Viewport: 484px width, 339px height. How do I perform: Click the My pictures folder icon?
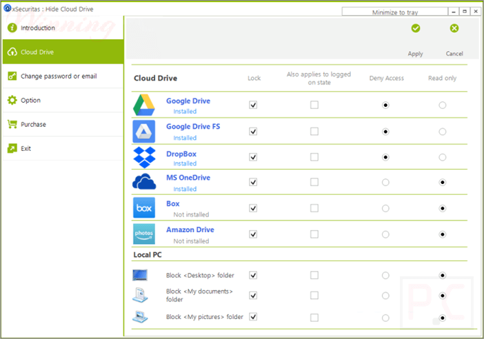pos(140,316)
